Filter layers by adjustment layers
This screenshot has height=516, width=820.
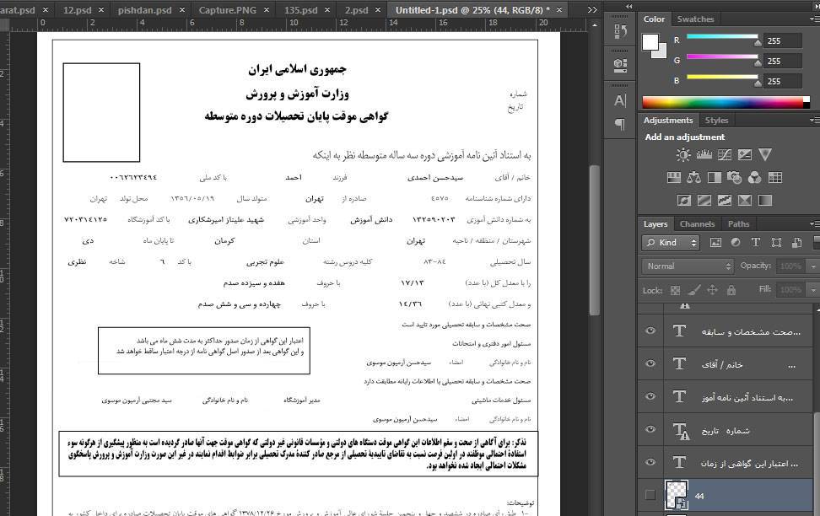tap(736, 243)
